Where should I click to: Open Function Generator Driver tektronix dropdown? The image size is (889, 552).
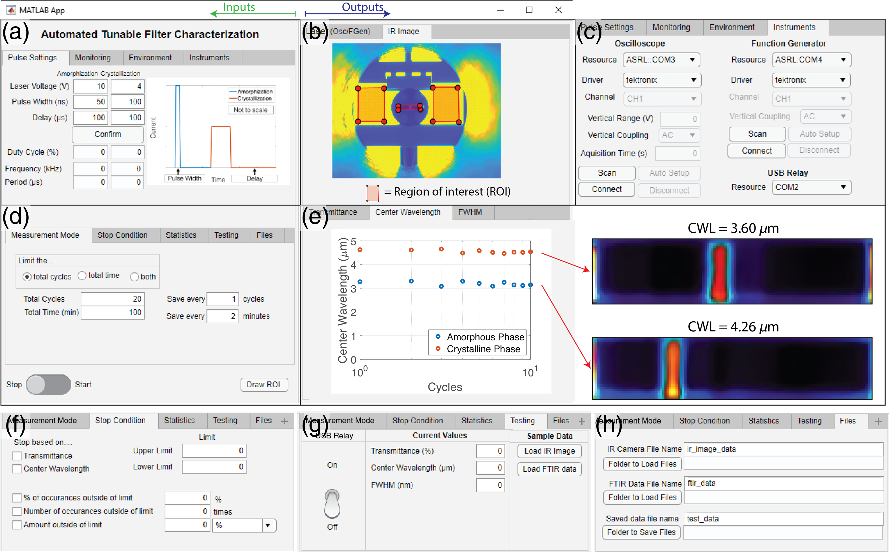click(x=811, y=80)
